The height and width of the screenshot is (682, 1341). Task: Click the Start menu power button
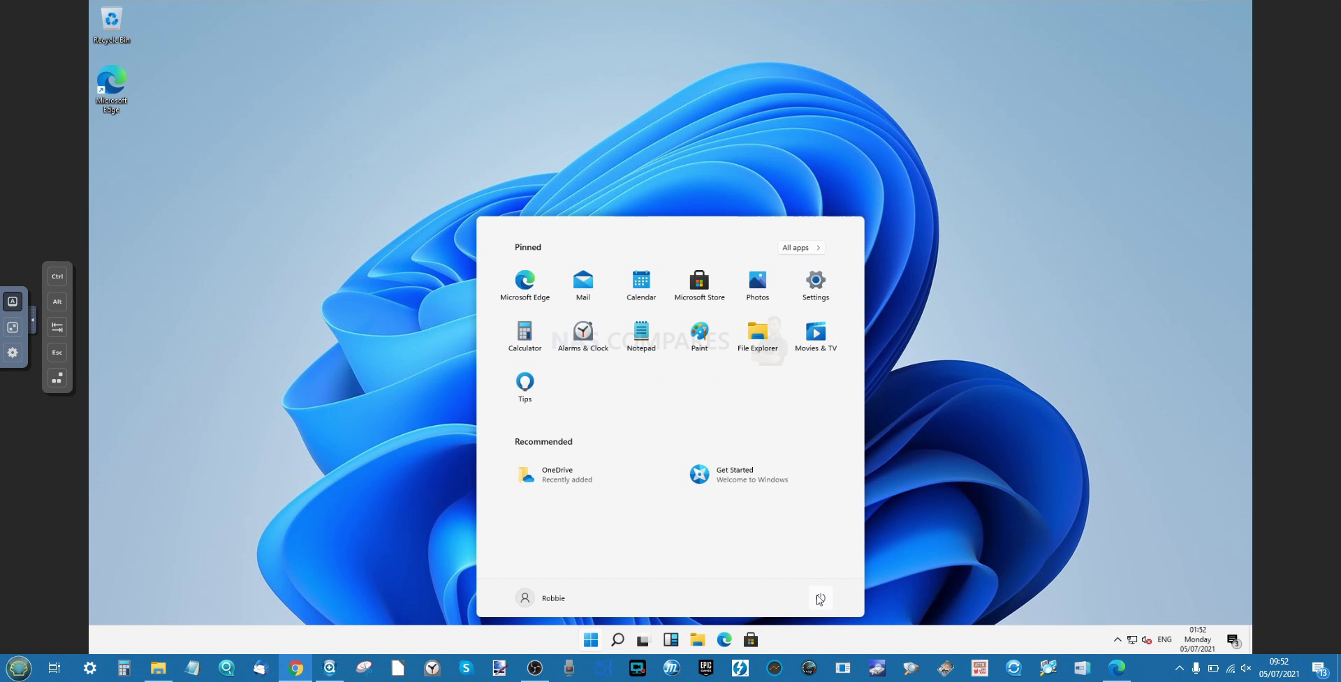[x=821, y=598]
